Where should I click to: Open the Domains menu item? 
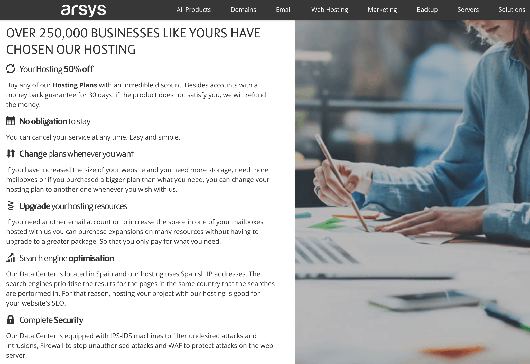coord(243,10)
